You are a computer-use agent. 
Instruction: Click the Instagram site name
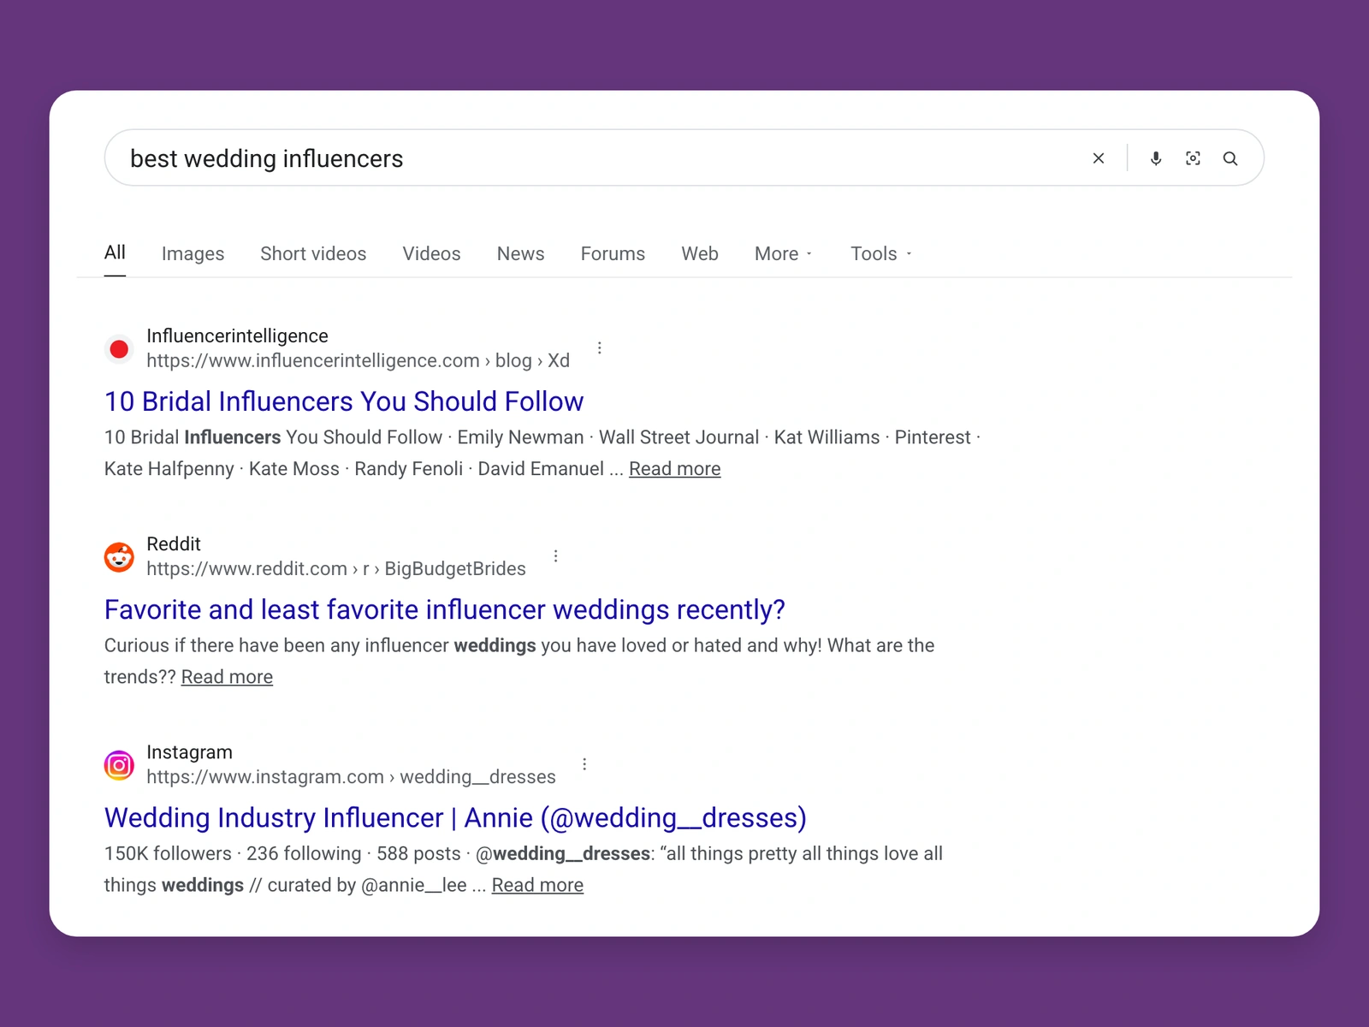(189, 751)
